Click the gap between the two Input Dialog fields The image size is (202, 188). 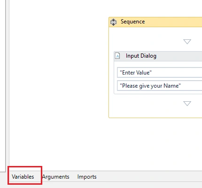point(160,79)
